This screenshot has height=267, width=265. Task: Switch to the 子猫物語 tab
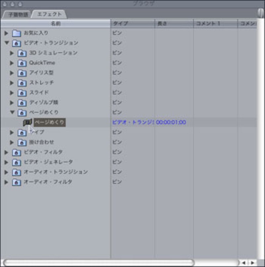pyautogui.click(x=17, y=15)
